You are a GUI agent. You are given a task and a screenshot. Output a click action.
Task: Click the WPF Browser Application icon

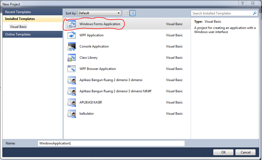(x=72, y=69)
